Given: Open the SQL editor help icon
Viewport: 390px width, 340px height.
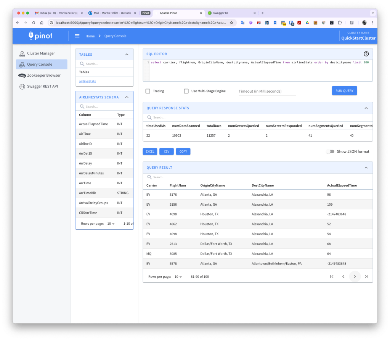Looking at the screenshot, I should [366, 54].
